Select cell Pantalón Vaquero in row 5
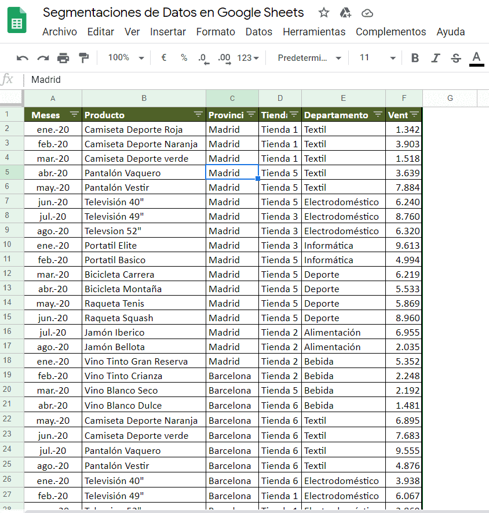The height and width of the screenshot is (513, 489). tap(144, 173)
